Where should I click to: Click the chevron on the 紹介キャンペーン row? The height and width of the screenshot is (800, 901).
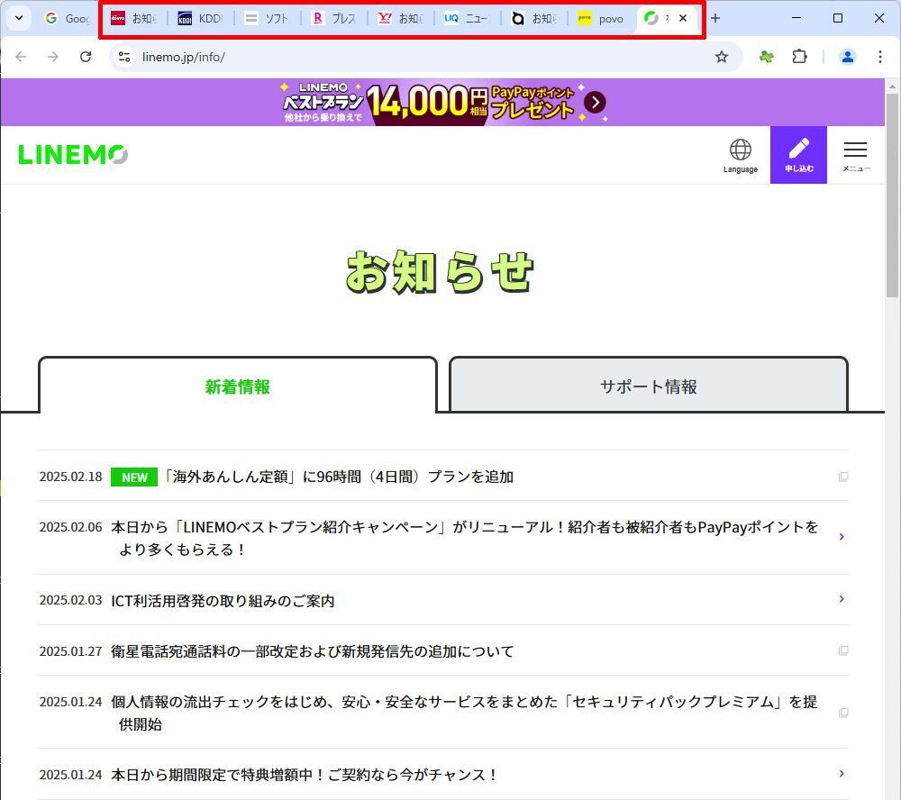(842, 536)
